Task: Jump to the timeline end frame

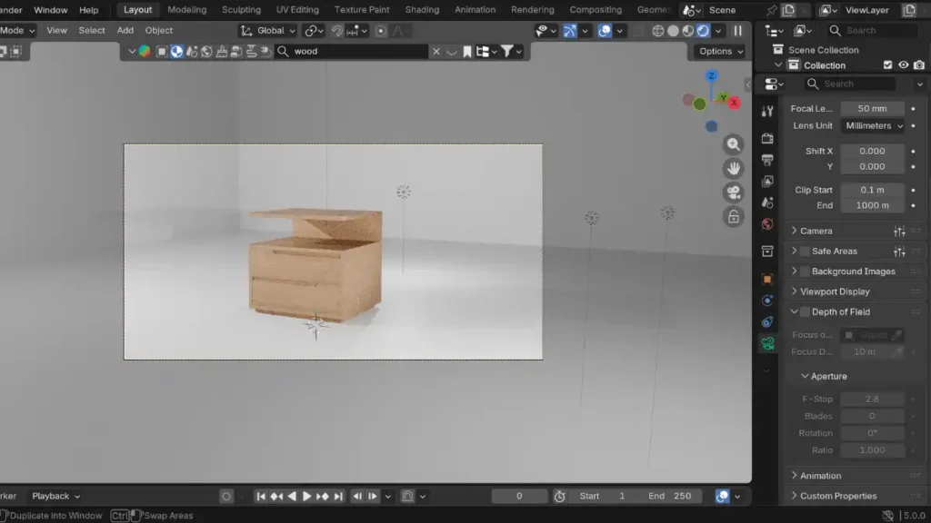Action: pyautogui.click(x=338, y=497)
